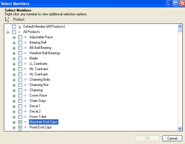Tick the Down Tube checkbox

tap(20, 117)
